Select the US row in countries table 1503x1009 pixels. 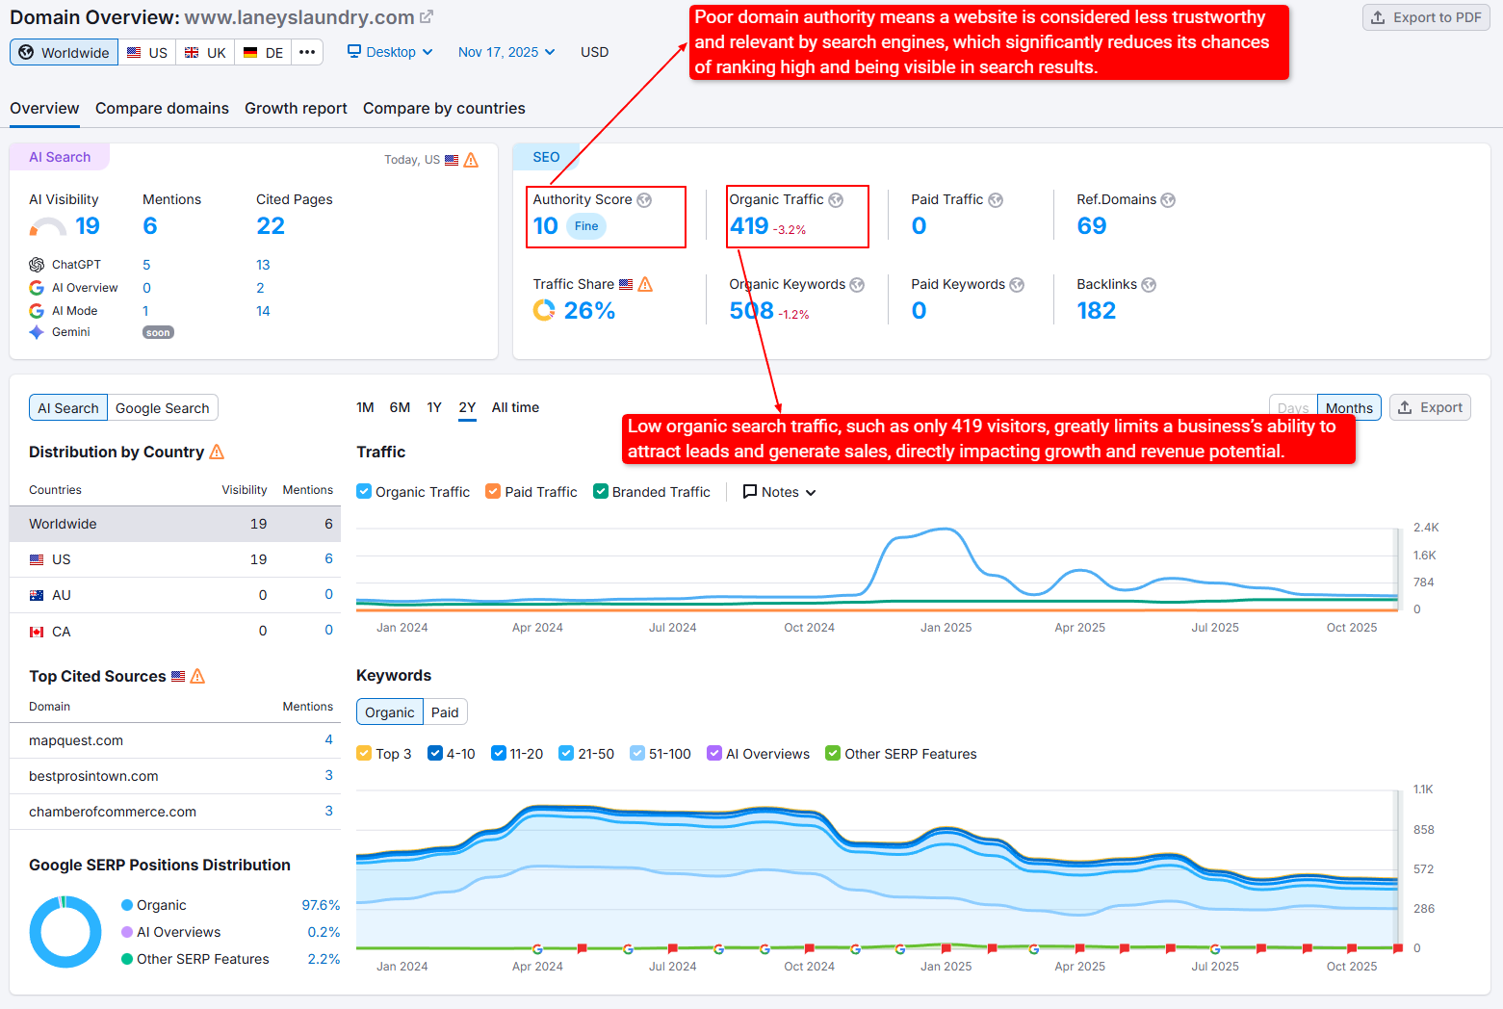pos(173,559)
